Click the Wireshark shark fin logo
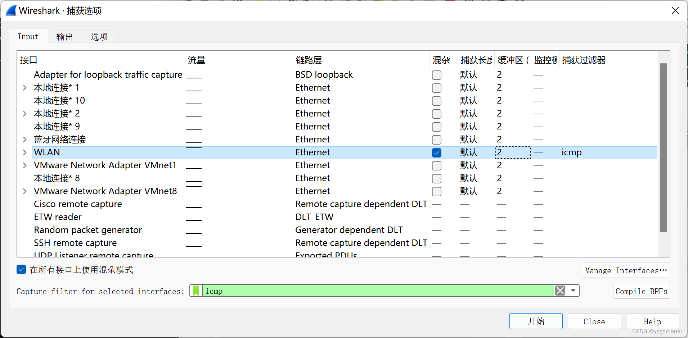 coord(11,10)
